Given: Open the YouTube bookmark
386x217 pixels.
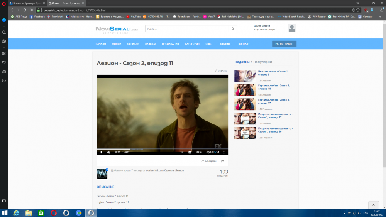Looking at the screenshot, I should 133,17.
